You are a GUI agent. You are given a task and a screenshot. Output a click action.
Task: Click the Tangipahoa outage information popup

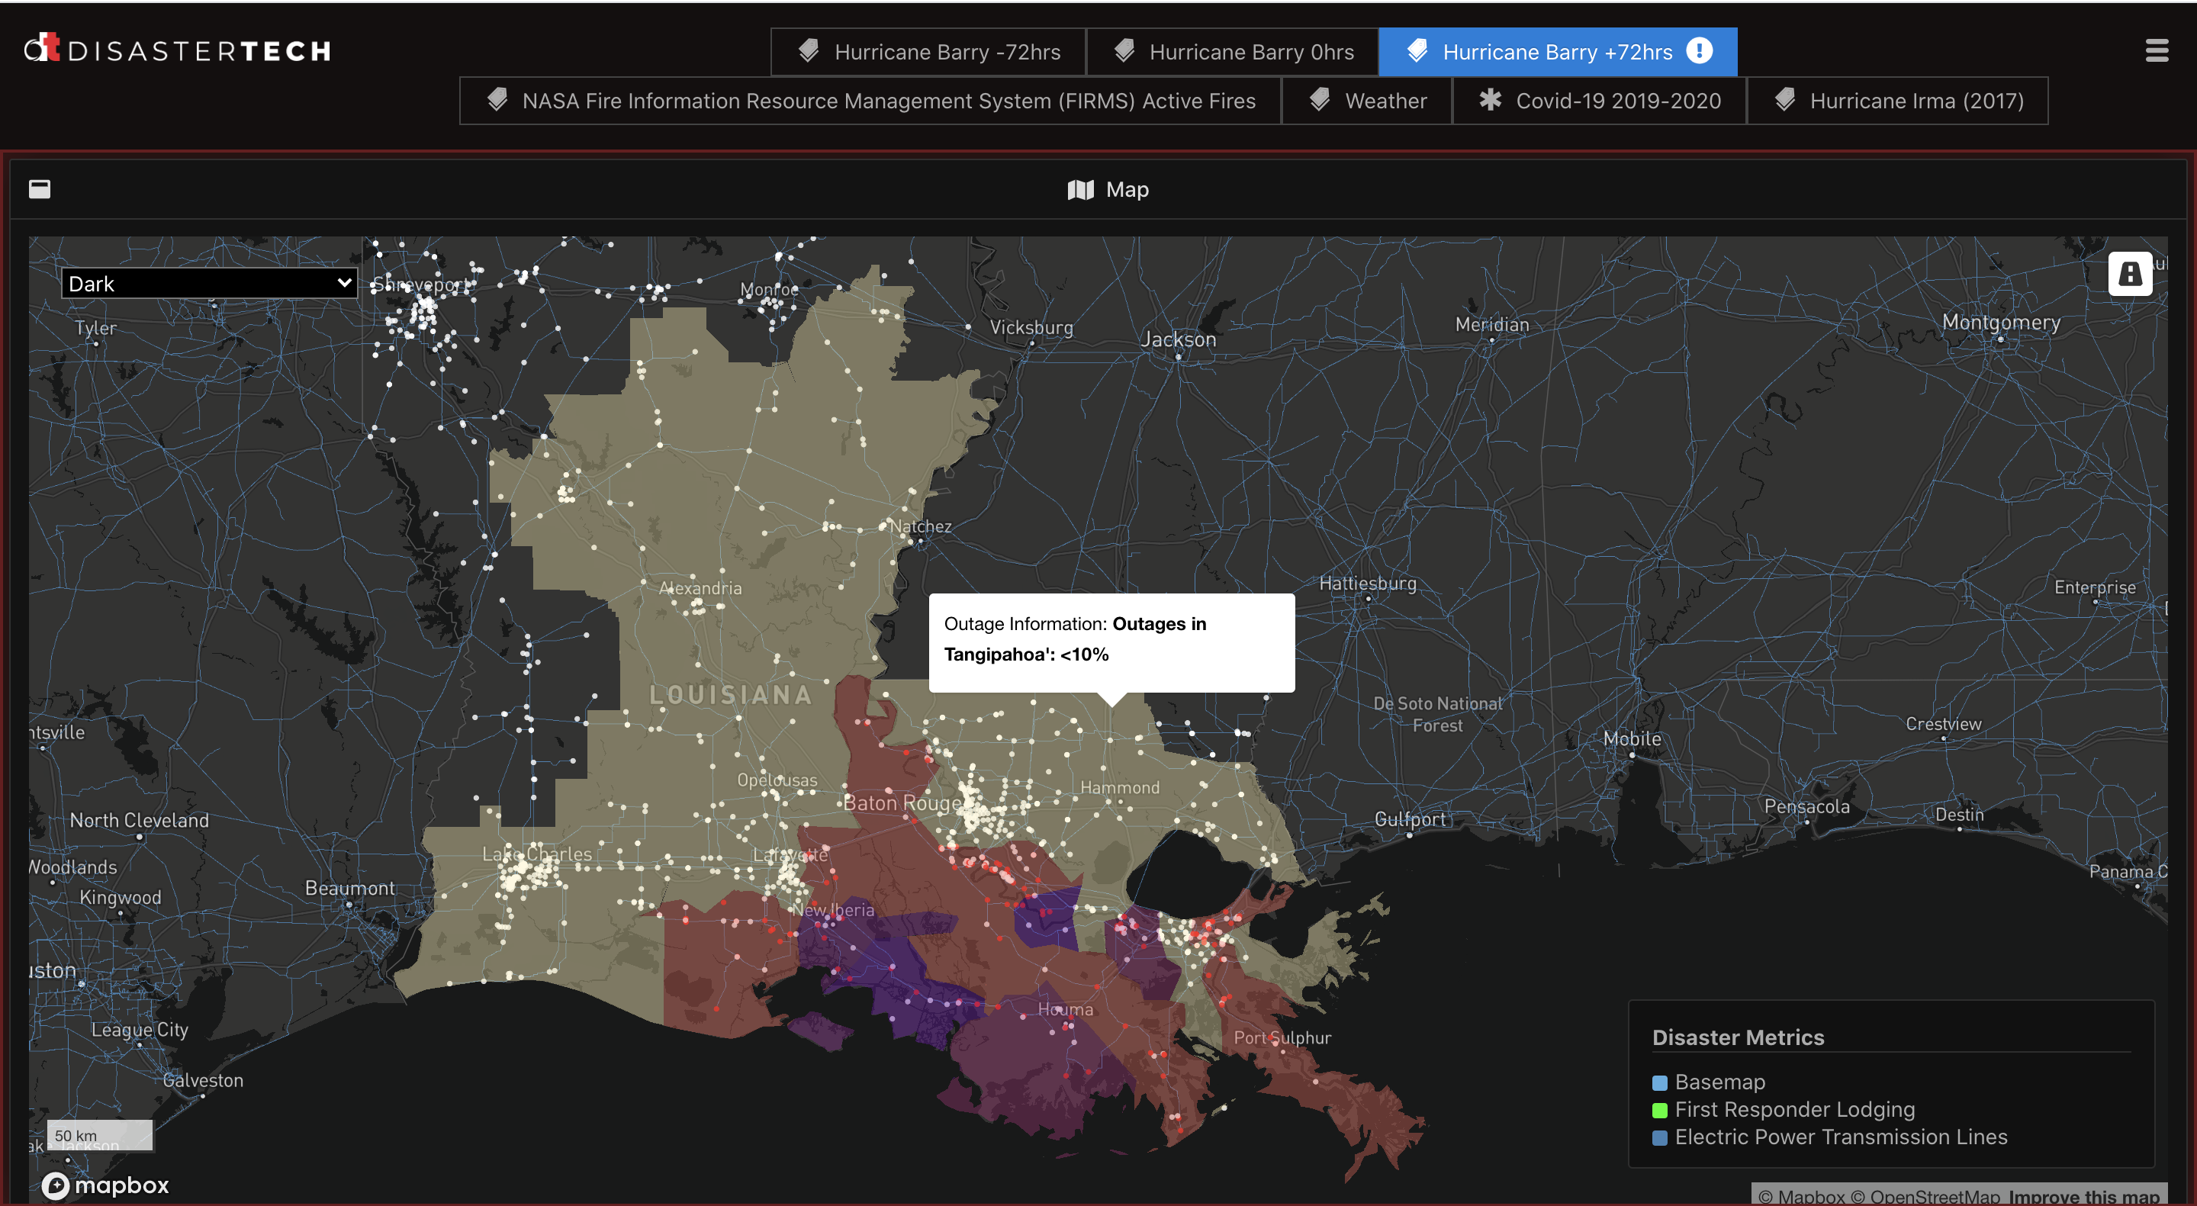(1111, 640)
